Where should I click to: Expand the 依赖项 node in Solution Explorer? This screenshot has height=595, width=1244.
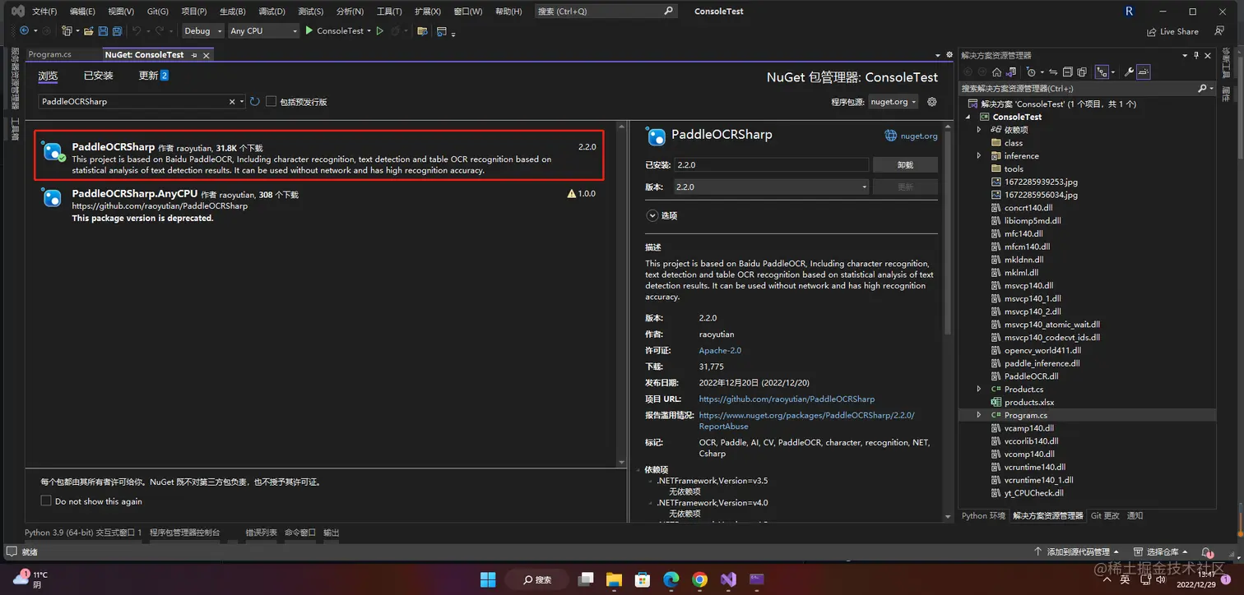(x=979, y=130)
